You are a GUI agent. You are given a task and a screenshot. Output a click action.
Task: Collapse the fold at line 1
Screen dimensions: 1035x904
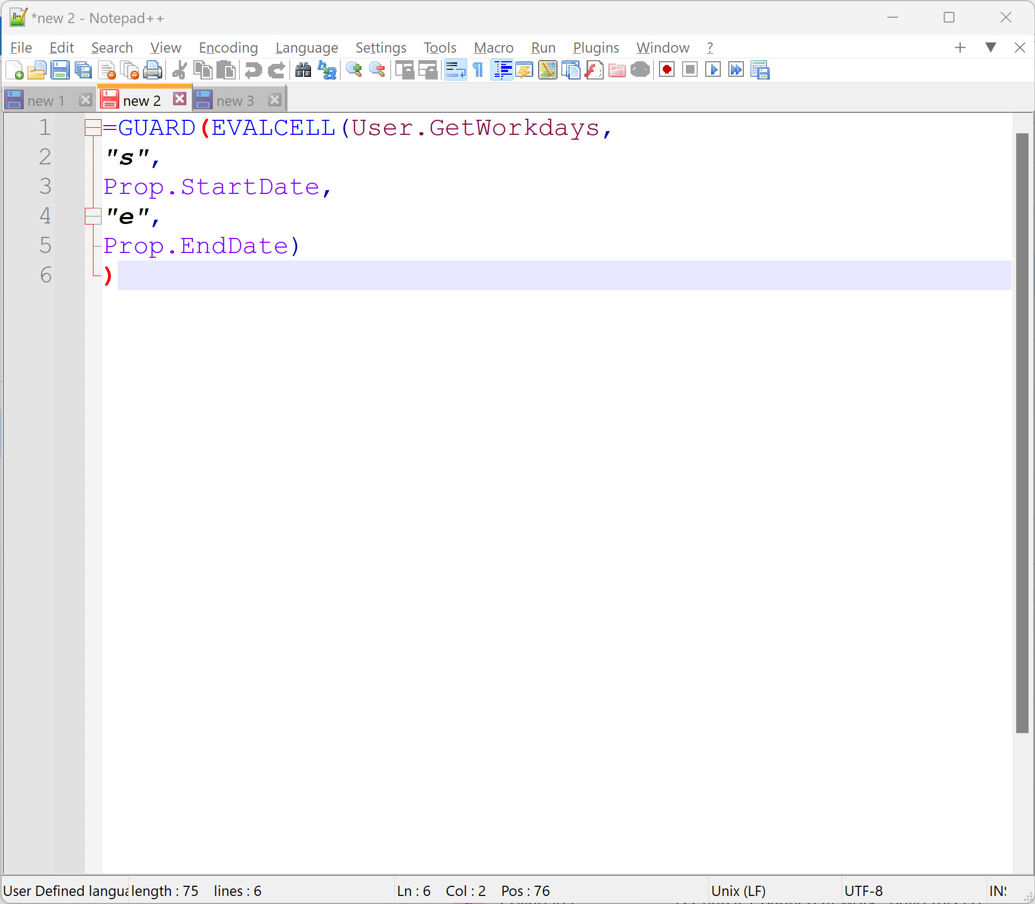click(92, 127)
